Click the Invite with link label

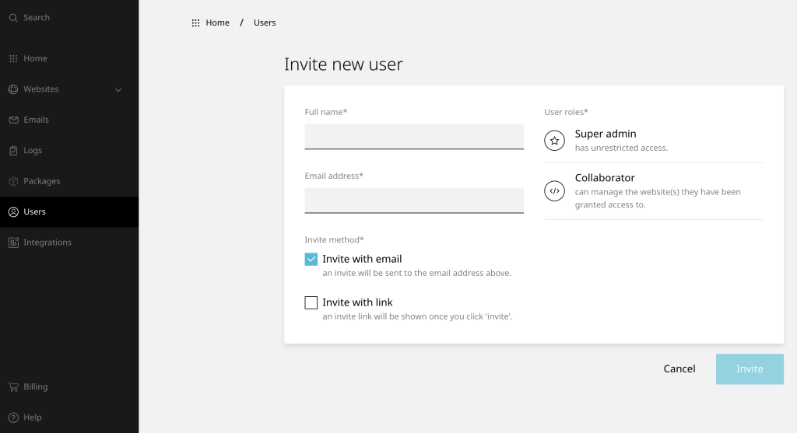357,302
